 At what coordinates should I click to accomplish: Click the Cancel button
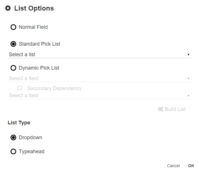pyautogui.click(x=173, y=166)
